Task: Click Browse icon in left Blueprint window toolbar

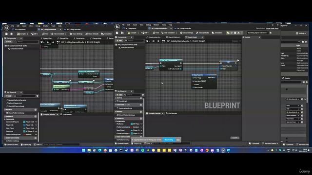Action: pyautogui.click(x=12, y=34)
